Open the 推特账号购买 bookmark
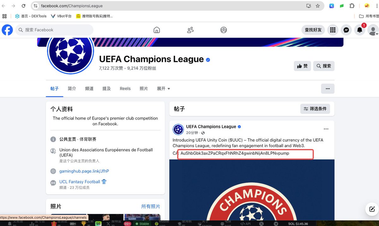The width and height of the screenshot is (379, 226). pos(94,16)
